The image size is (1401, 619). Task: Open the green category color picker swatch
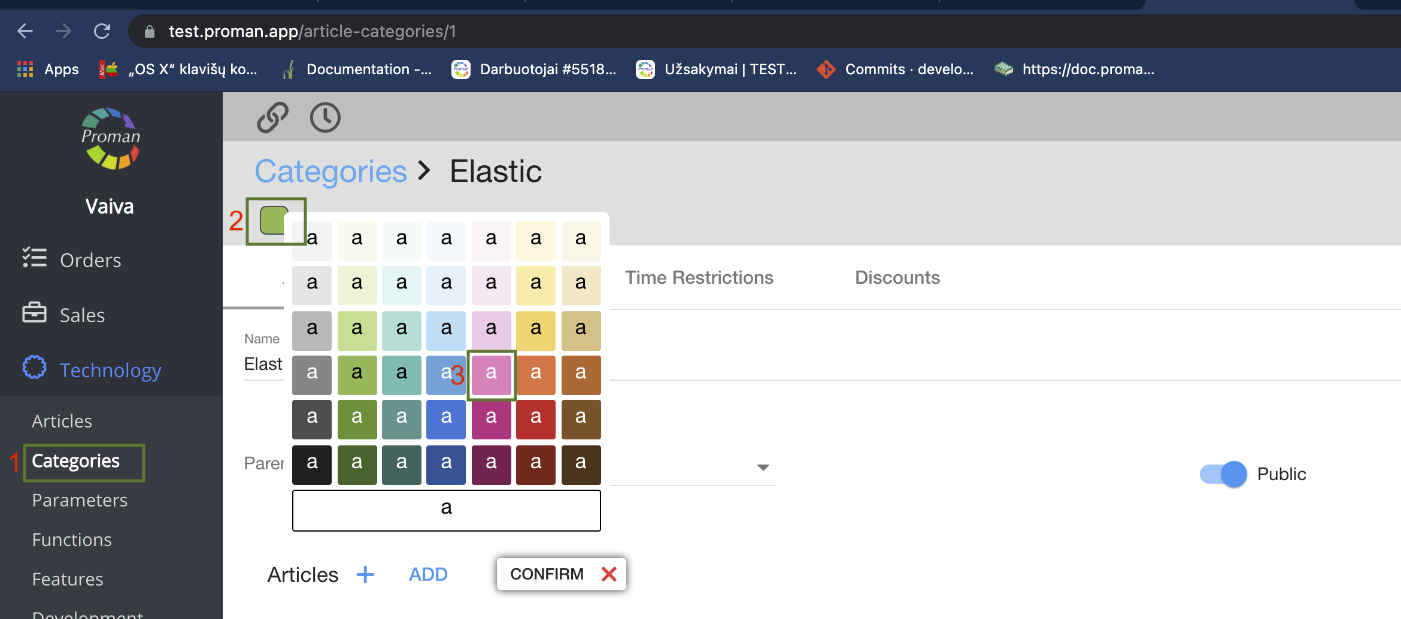pyautogui.click(x=273, y=220)
